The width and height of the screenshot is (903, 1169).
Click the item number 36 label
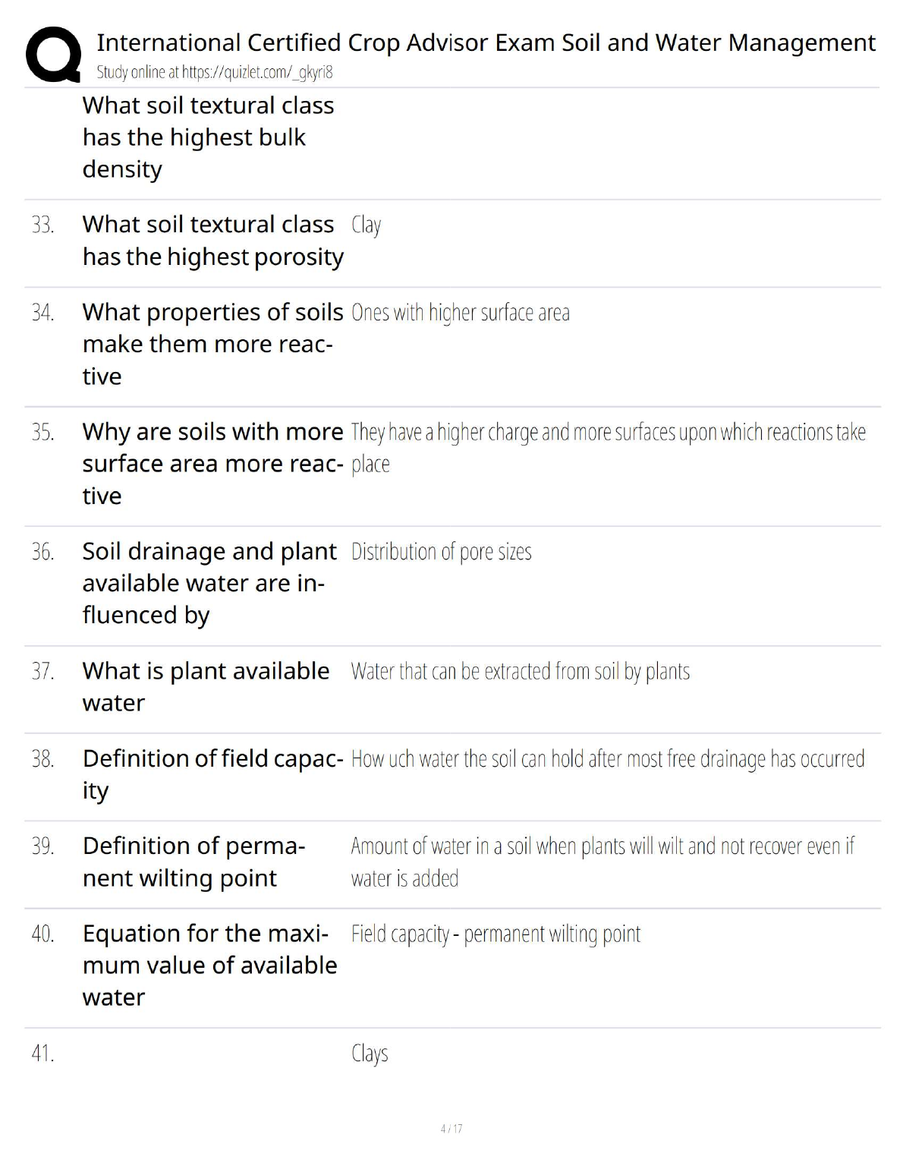click(x=42, y=552)
